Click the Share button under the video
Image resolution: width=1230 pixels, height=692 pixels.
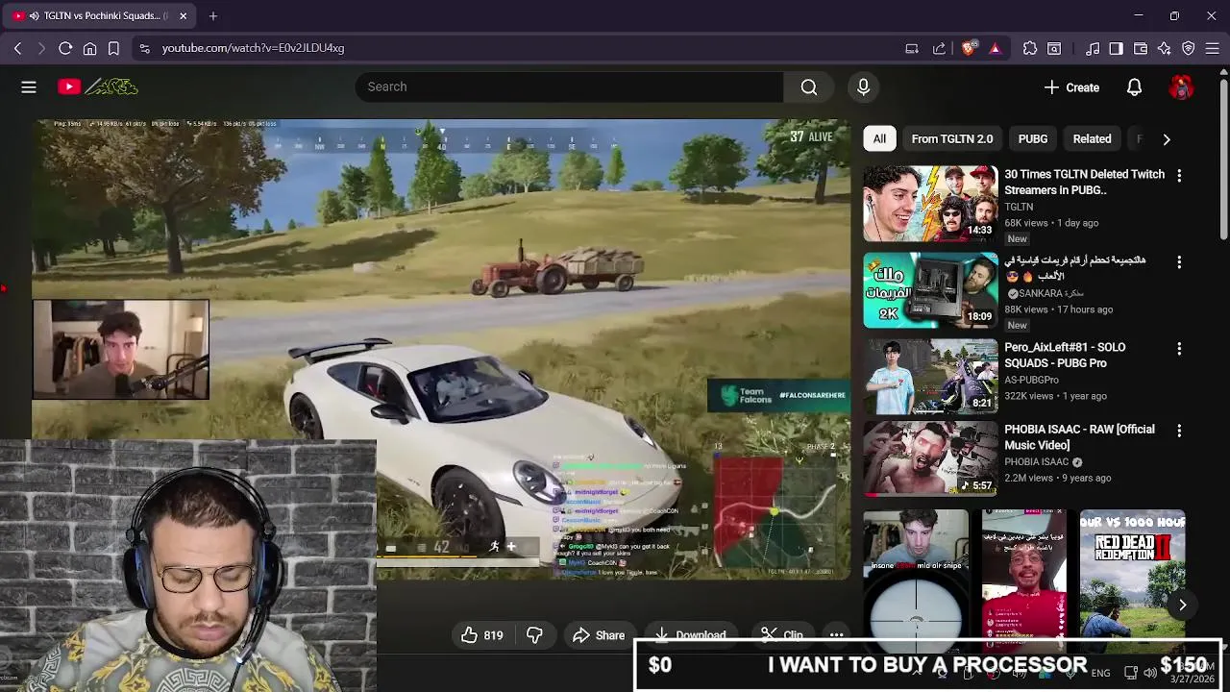(x=599, y=635)
